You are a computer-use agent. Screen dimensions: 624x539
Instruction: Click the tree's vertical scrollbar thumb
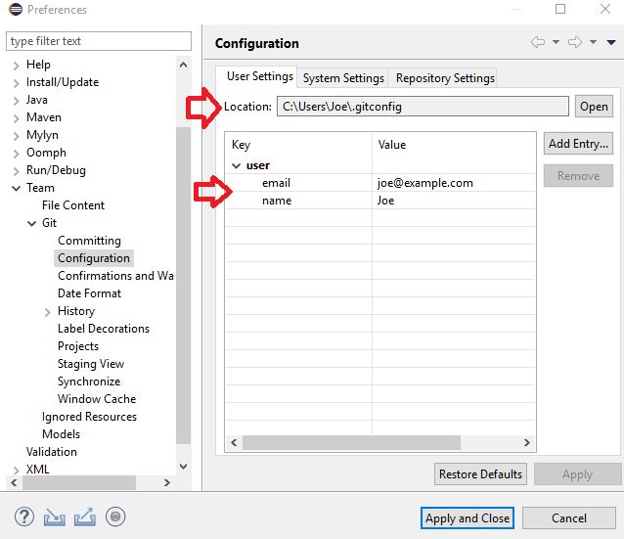click(183, 286)
